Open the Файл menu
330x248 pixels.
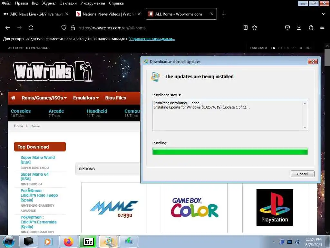click(x=6, y=3)
